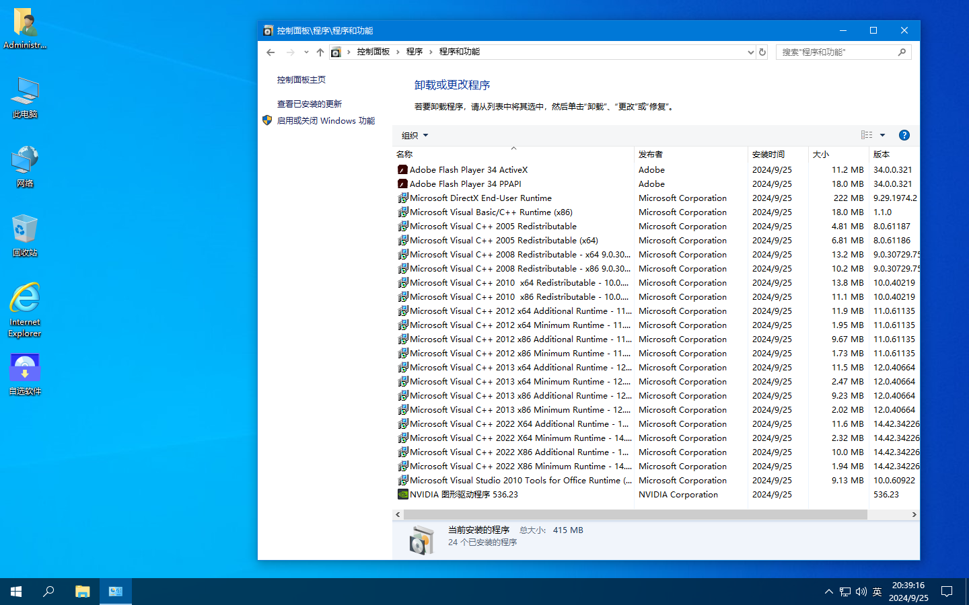Open the 自选软件 desktop icon
The height and width of the screenshot is (605, 969).
pos(25,374)
